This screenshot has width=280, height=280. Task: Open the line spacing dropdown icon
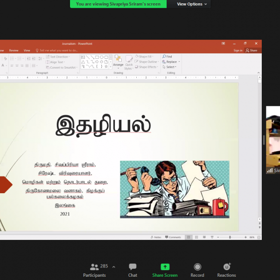[40, 58]
